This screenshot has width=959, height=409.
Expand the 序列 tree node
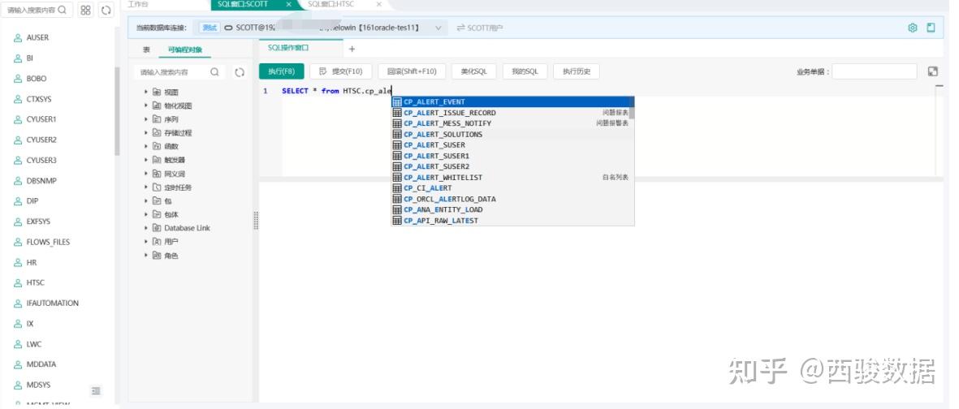click(146, 119)
